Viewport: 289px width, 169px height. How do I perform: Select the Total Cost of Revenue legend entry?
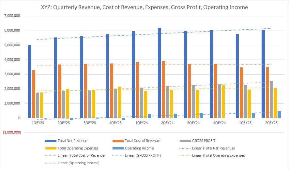[142, 141]
